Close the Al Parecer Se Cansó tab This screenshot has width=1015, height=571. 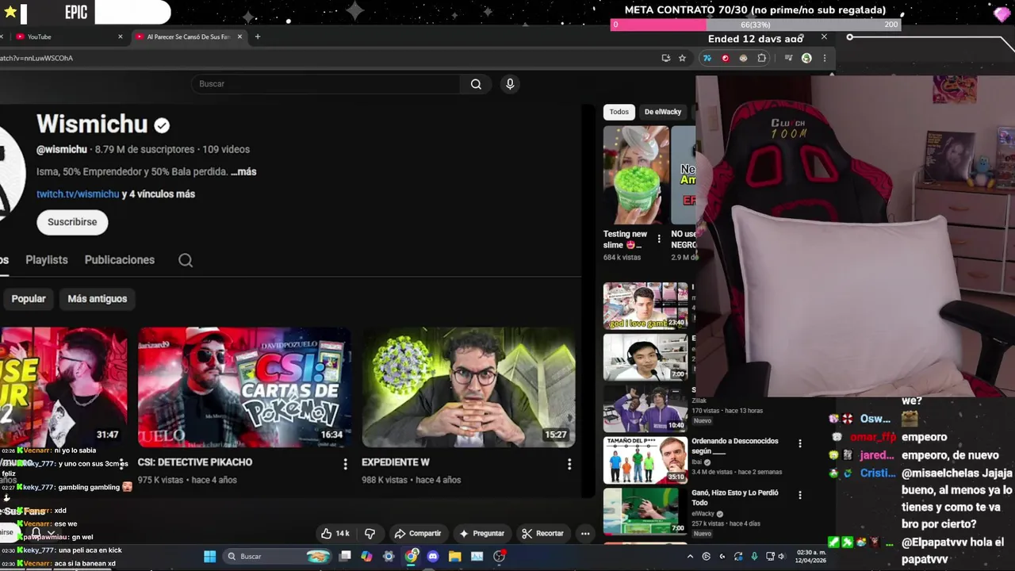click(239, 36)
